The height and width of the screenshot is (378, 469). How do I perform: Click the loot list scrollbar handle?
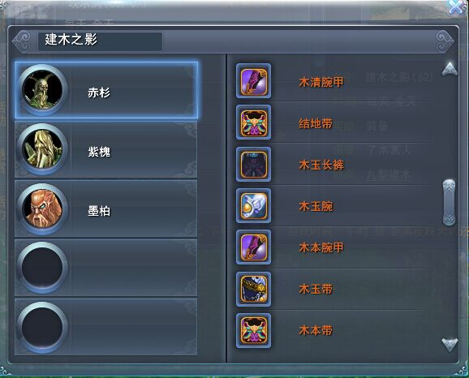(x=449, y=202)
